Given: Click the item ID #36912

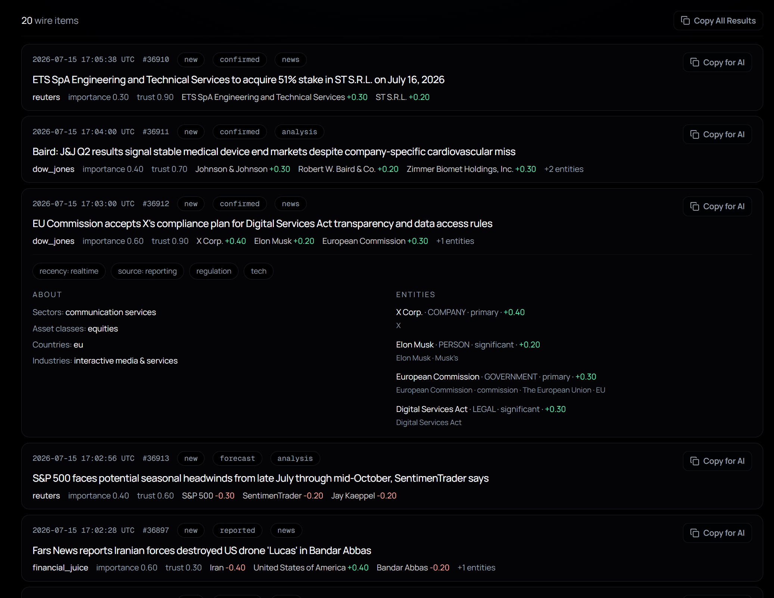Looking at the screenshot, I should tap(156, 204).
